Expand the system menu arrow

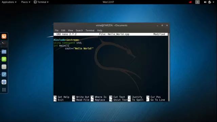[x=213, y=2]
